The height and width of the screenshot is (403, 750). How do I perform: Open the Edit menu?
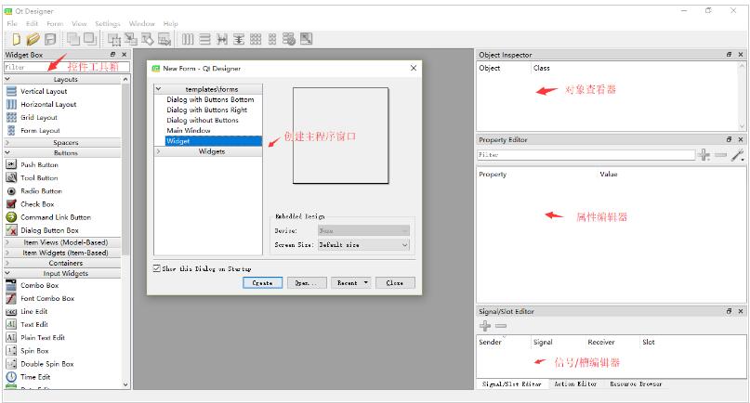pyautogui.click(x=32, y=23)
